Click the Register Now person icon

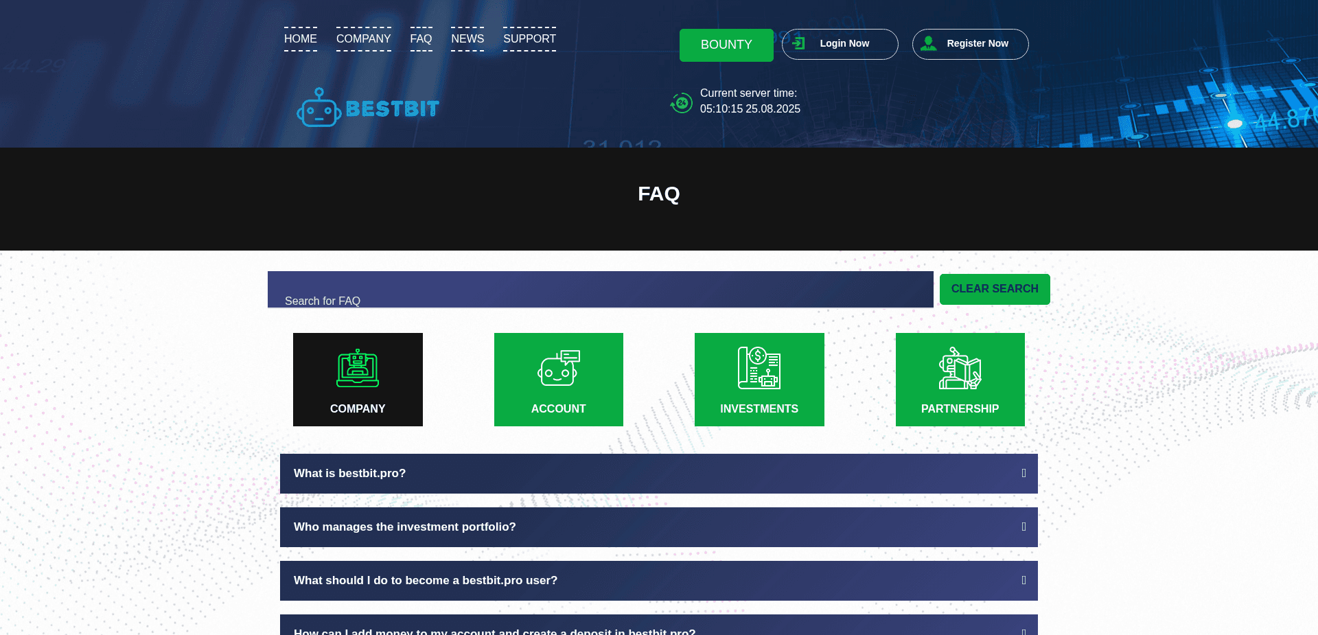[x=929, y=43]
